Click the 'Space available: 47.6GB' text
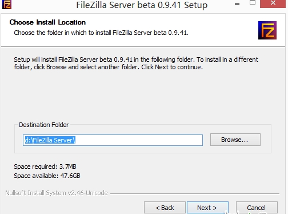 pos(47,176)
